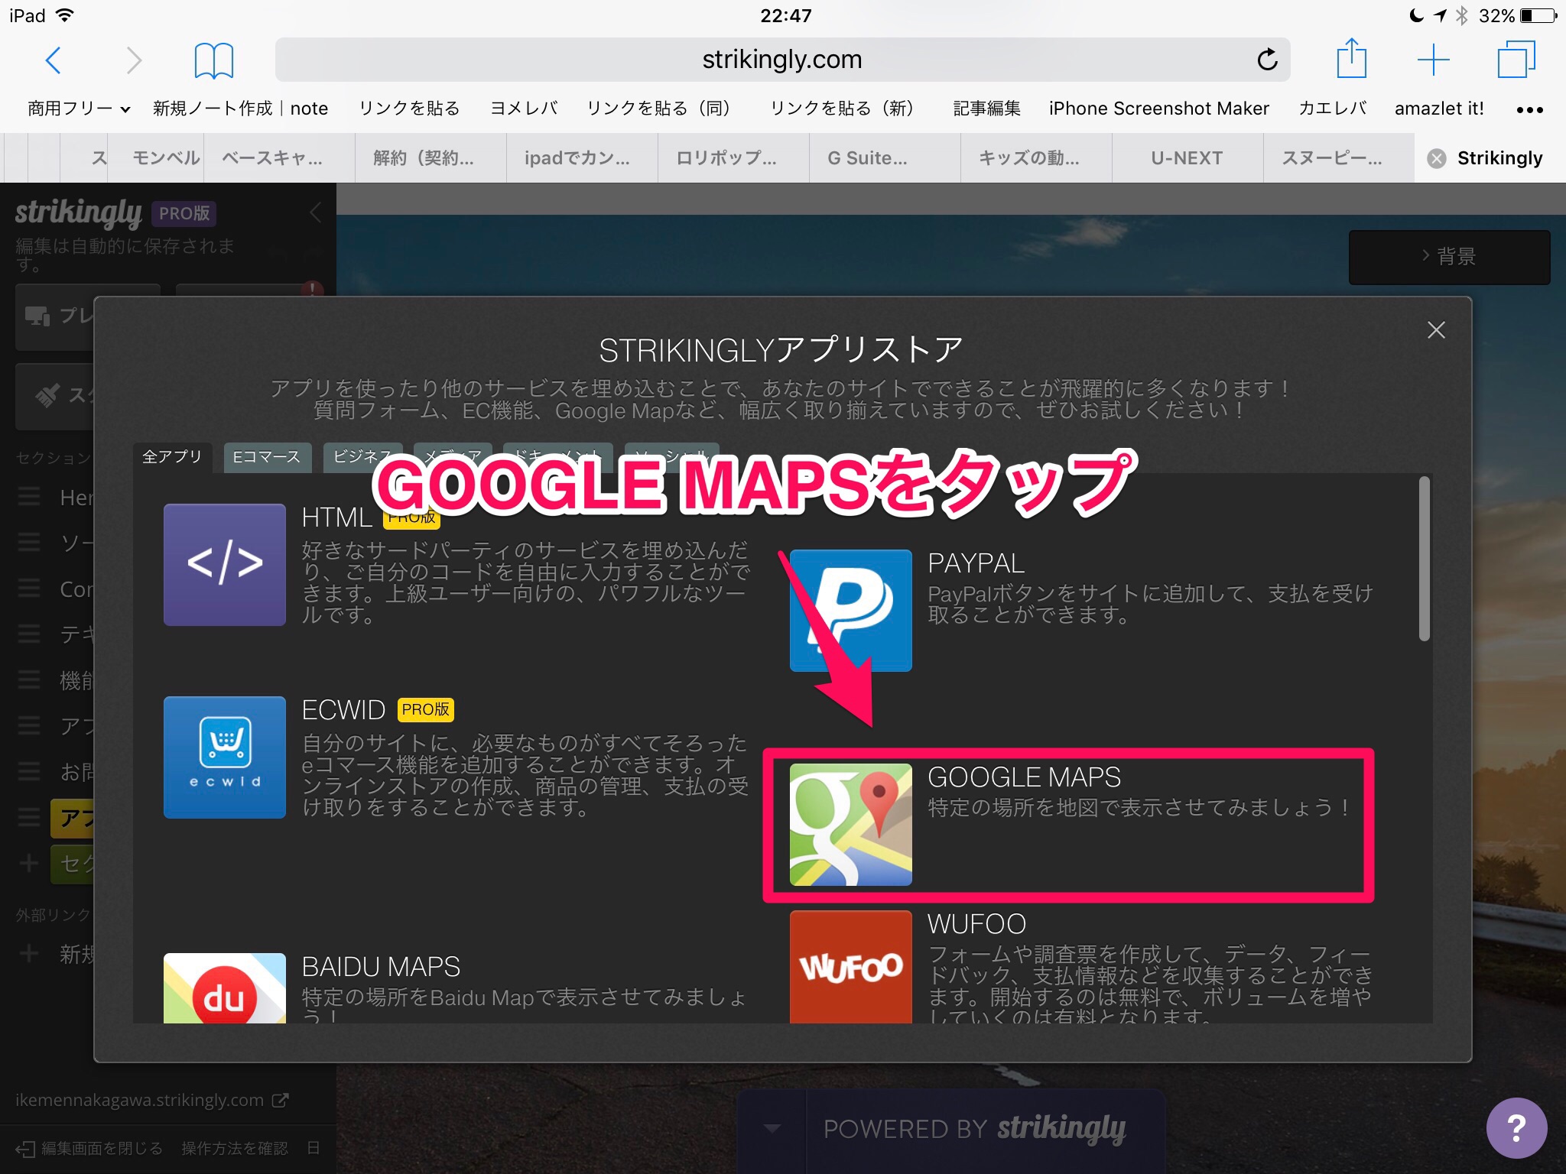1566x1174 pixels.
Task: Click the app list scrollbar
Action: (1423, 559)
